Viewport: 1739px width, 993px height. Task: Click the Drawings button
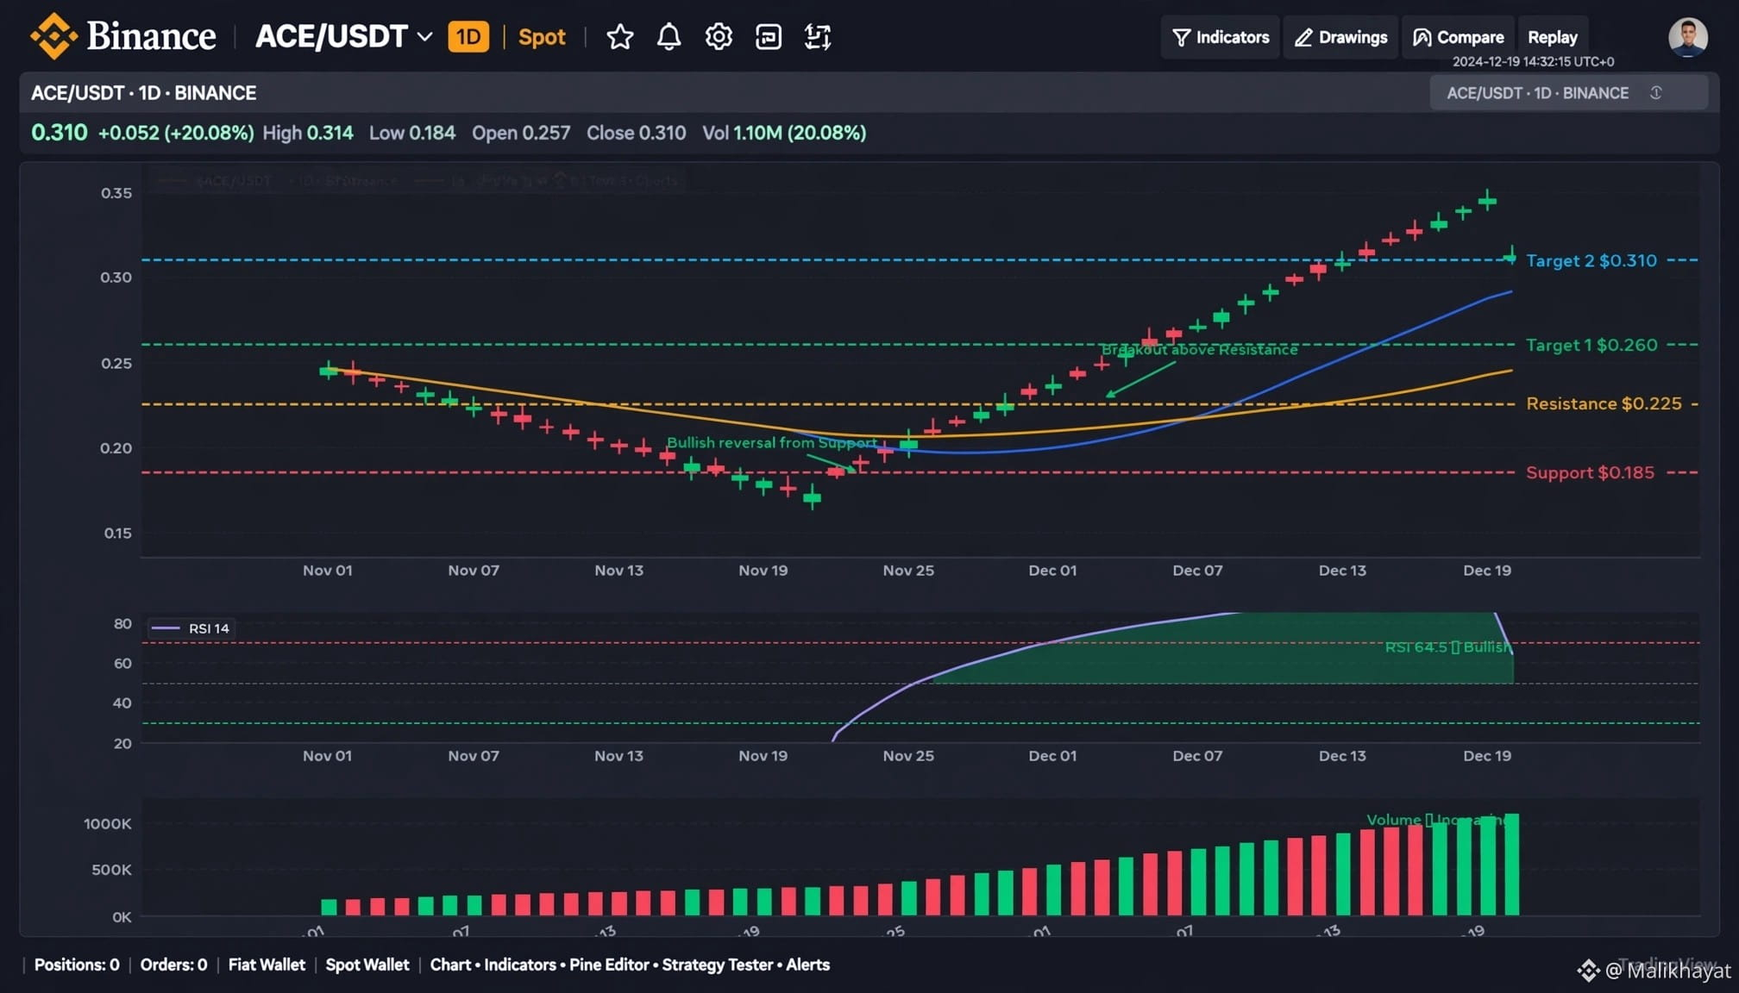[x=1340, y=37]
